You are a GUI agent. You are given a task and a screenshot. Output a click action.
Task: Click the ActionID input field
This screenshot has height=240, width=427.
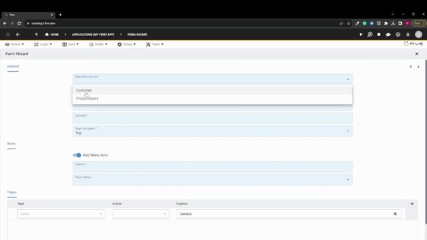(x=212, y=118)
